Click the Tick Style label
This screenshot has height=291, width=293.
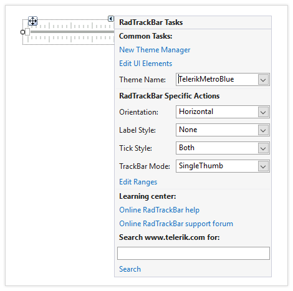pyautogui.click(x=135, y=148)
